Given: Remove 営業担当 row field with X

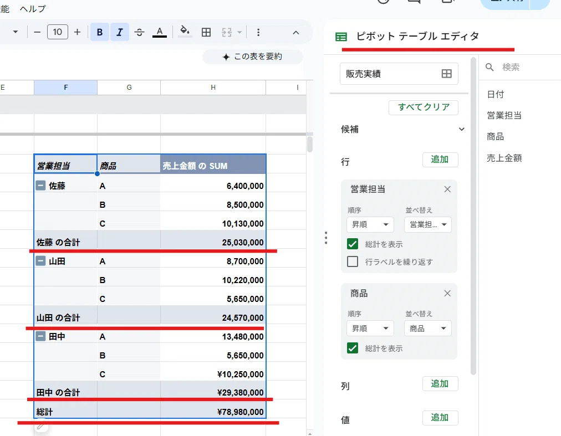Looking at the screenshot, I should [447, 189].
